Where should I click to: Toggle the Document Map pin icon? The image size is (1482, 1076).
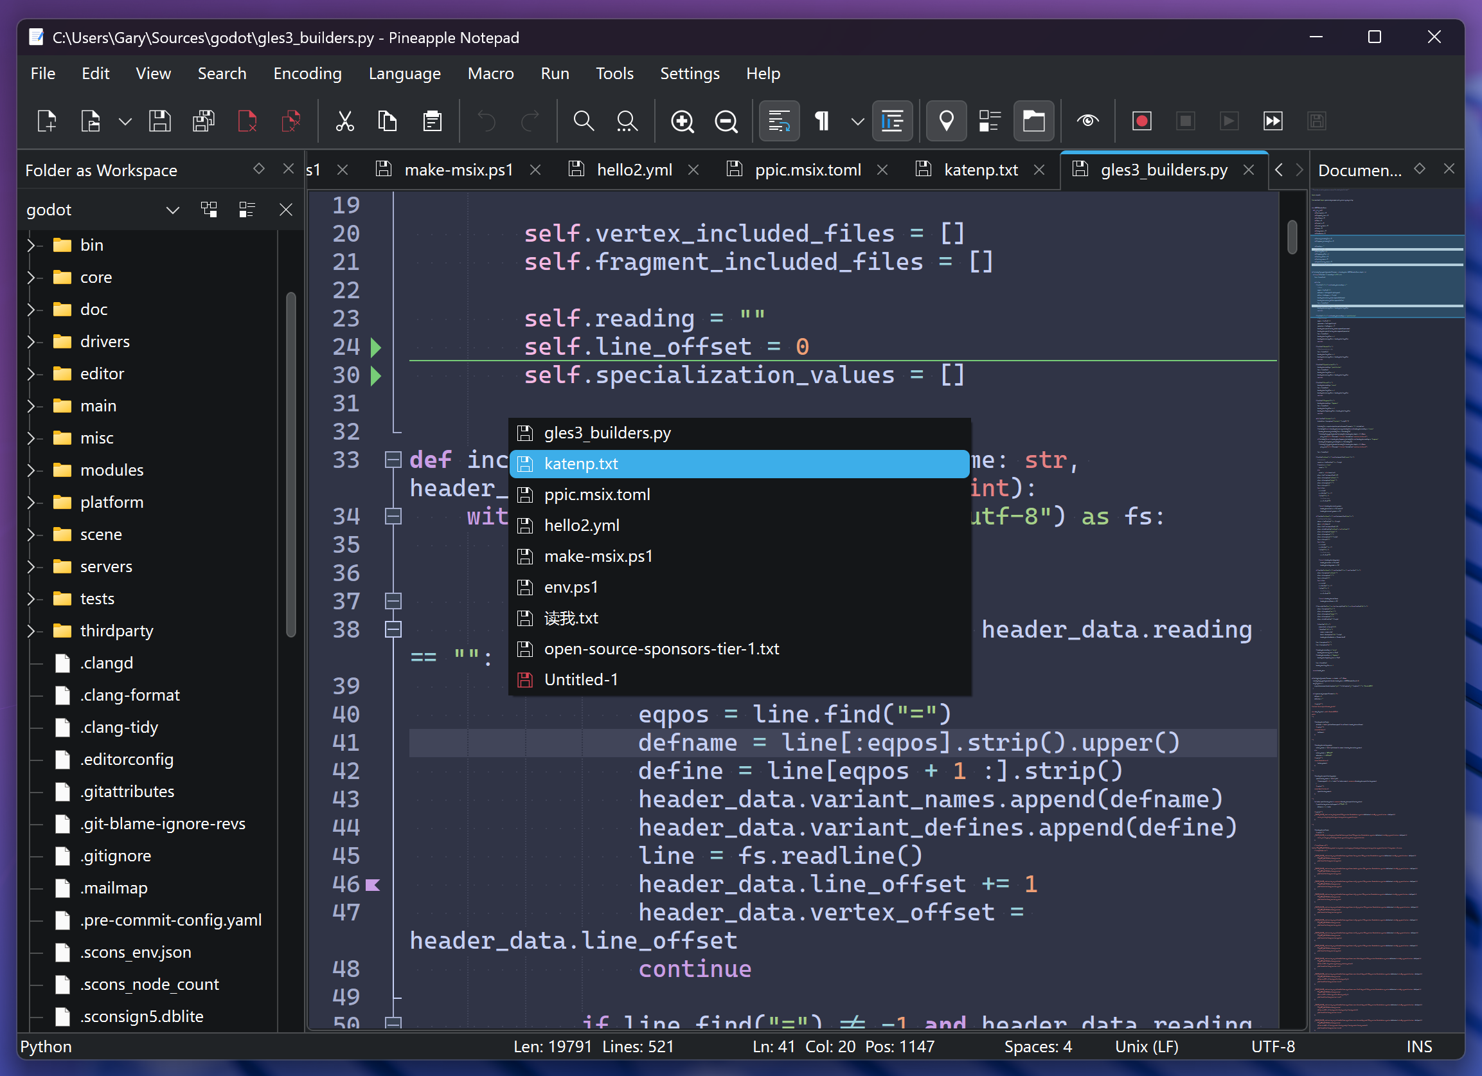click(946, 121)
